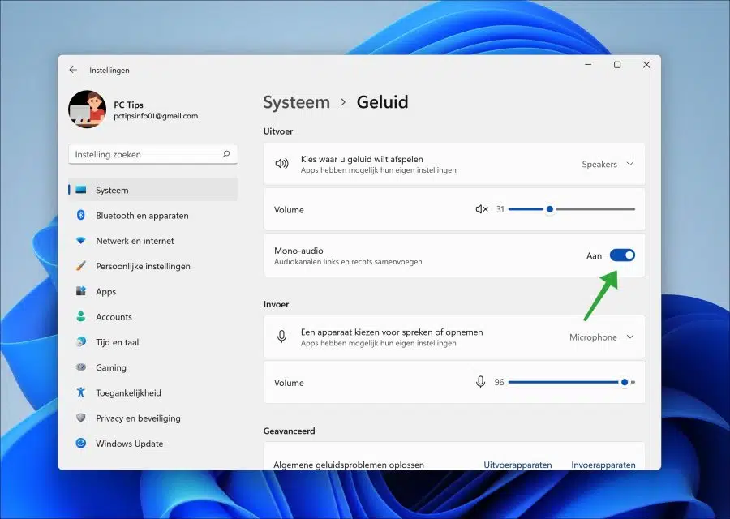Open the Apps settings label
The image size is (730, 519).
(x=105, y=292)
